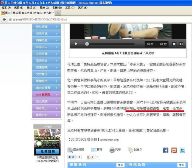Share article on Twitter icon

click(182, 150)
